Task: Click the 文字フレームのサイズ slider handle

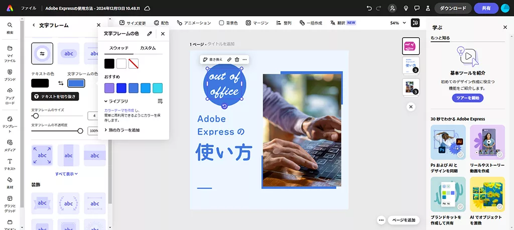Action: 36,116
